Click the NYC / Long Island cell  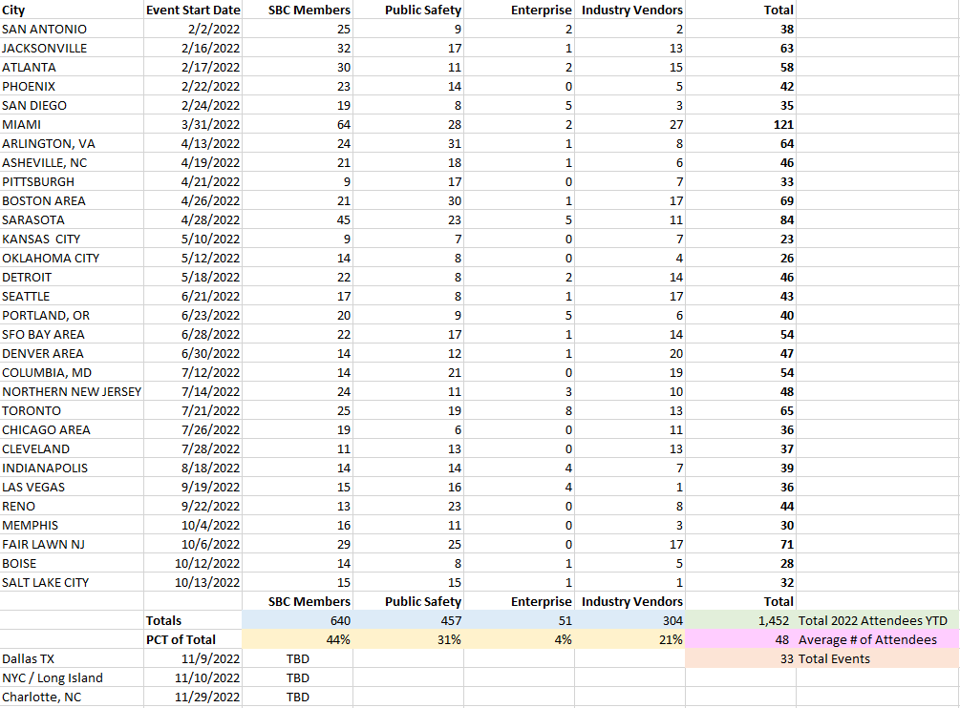[72, 677]
